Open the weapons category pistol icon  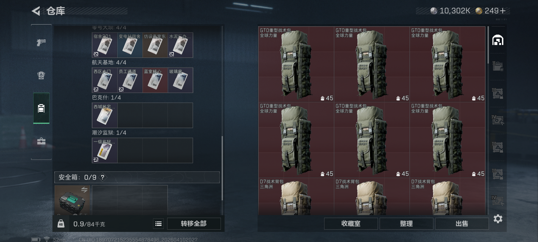click(41, 42)
